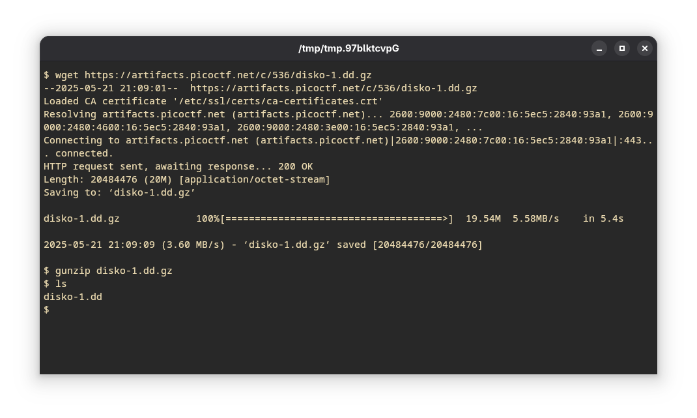This screenshot has height=418, width=697.
Task: Click the URL on the timestamp line
Action: tap(334, 88)
